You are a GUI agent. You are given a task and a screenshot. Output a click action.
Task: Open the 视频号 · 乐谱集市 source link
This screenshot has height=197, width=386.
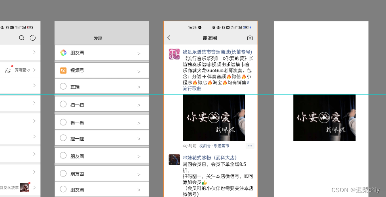point(214,146)
